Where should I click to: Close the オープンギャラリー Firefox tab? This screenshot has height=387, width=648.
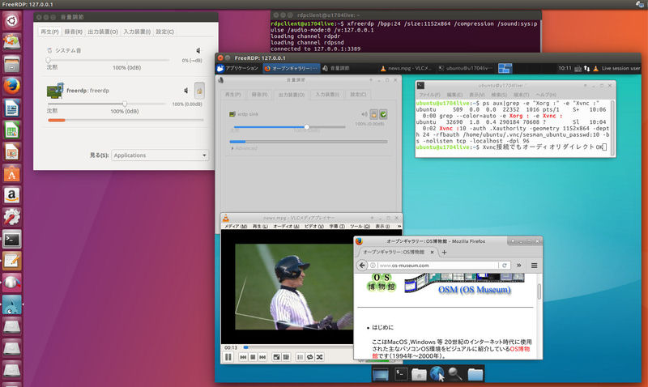[x=432, y=252]
